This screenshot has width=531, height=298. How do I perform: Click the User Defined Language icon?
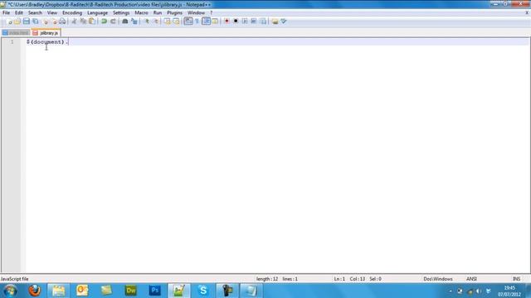click(x=215, y=22)
